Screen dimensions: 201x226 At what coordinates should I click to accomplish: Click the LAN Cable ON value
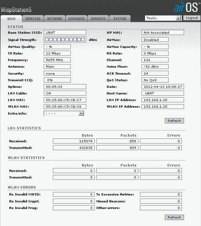pyautogui.click(x=65, y=93)
